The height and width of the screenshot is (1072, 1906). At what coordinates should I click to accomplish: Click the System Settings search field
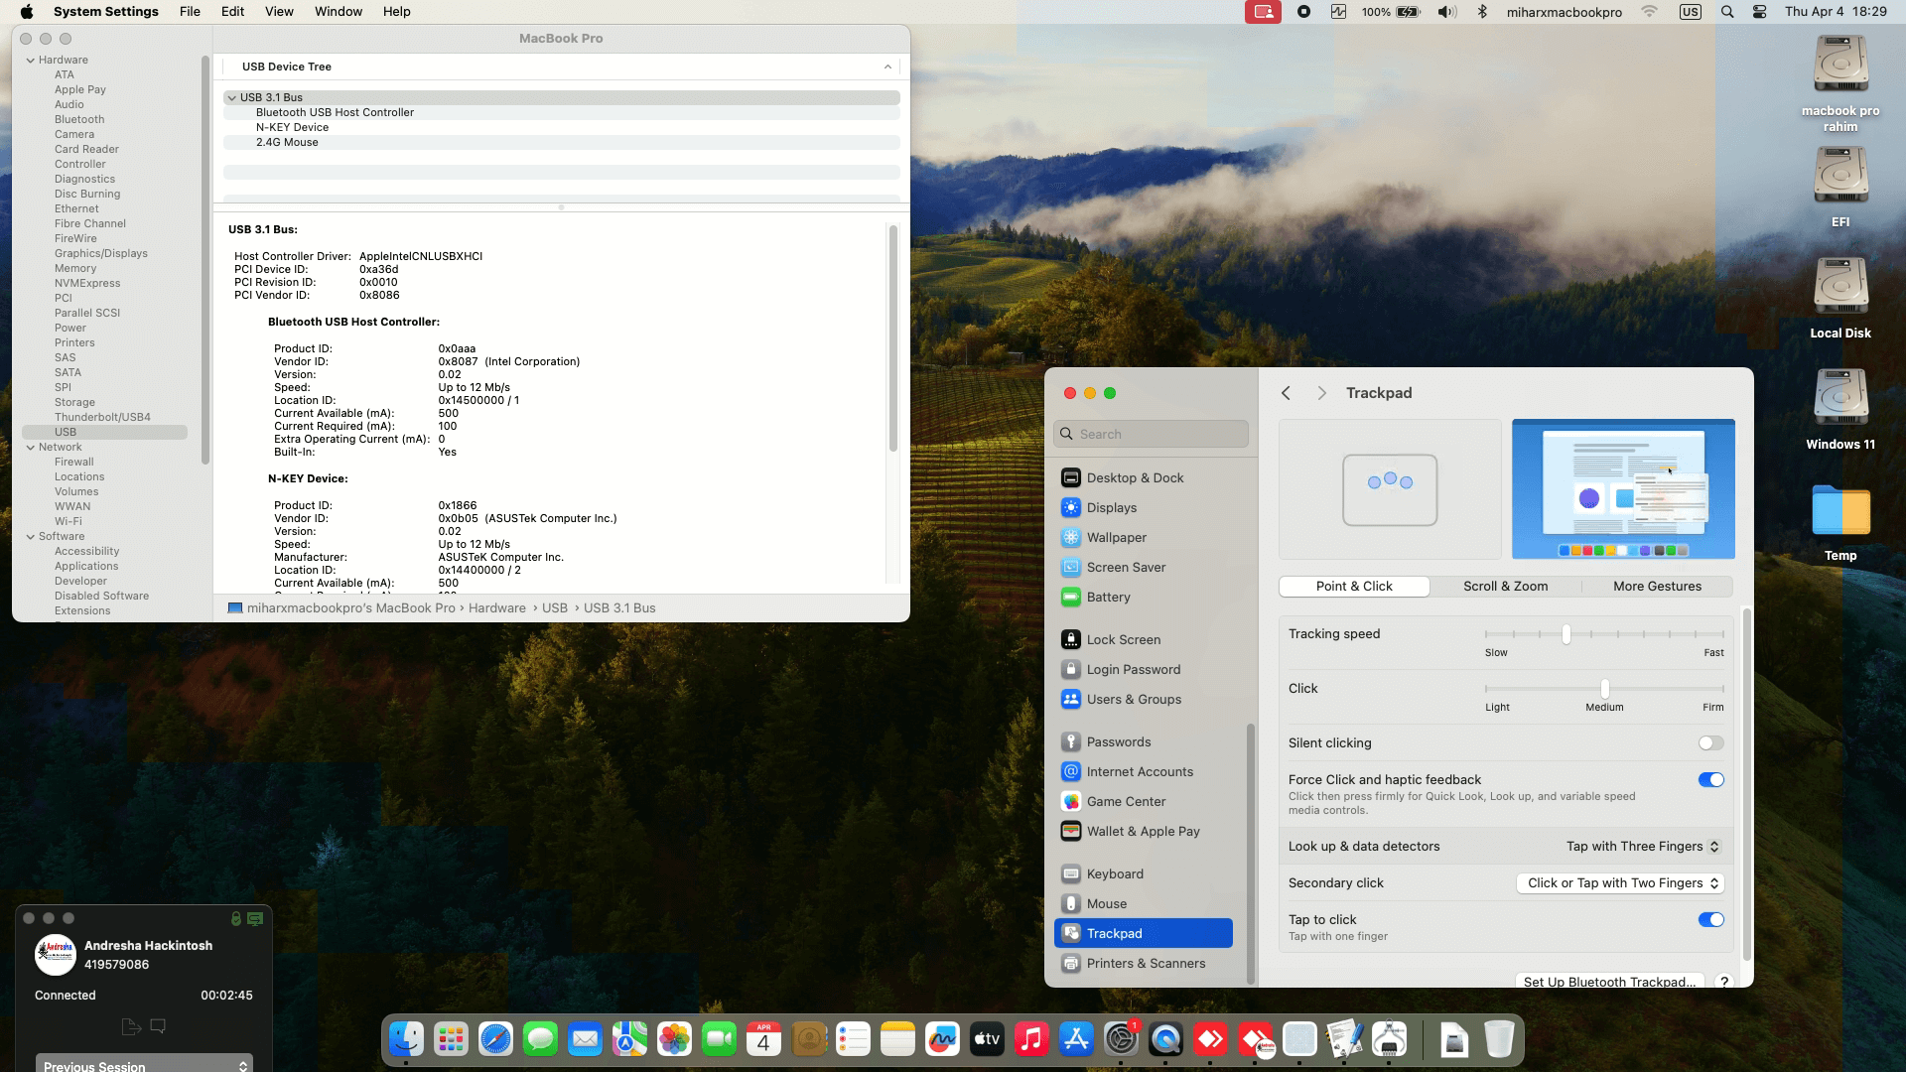pos(1152,434)
